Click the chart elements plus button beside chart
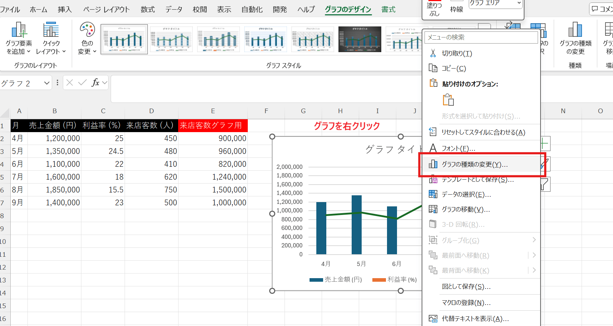 (x=544, y=144)
